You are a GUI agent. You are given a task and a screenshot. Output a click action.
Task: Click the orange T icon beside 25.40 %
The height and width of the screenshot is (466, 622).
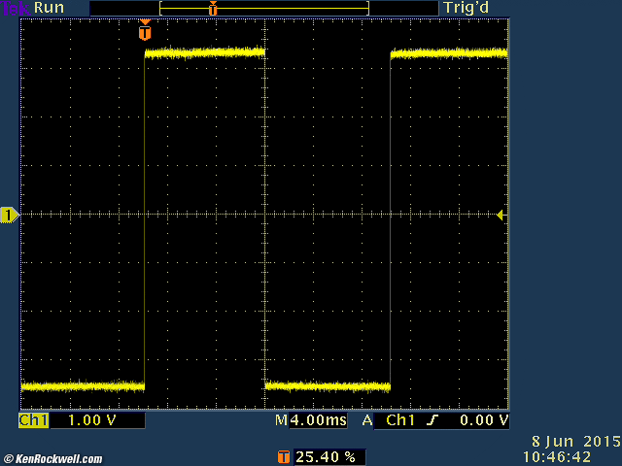[x=283, y=456]
